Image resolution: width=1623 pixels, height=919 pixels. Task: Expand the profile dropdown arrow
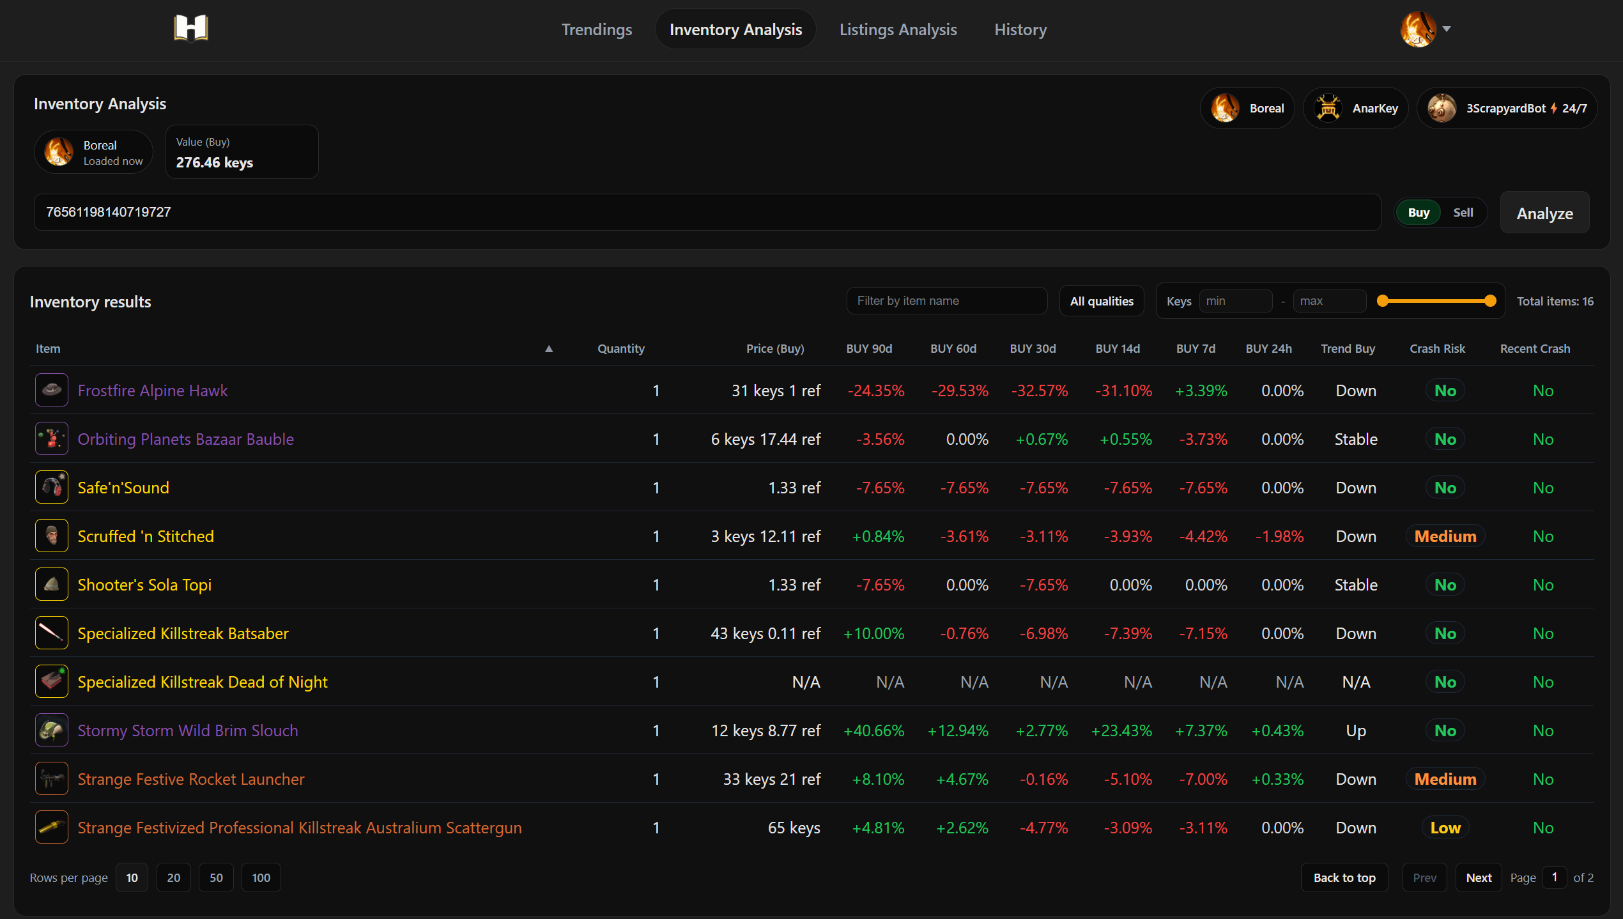point(1447,29)
